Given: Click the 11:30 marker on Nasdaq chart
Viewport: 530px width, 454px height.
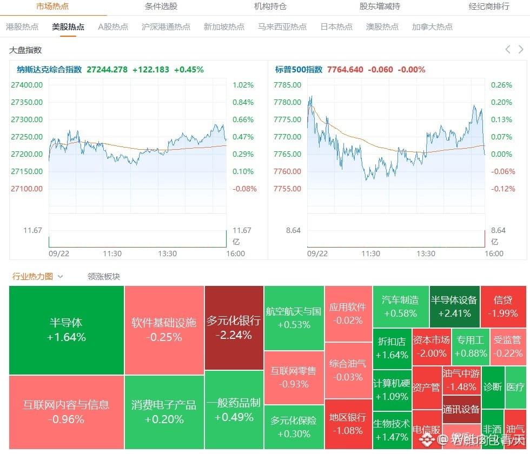Looking at the screenshot, I should 112,253.
